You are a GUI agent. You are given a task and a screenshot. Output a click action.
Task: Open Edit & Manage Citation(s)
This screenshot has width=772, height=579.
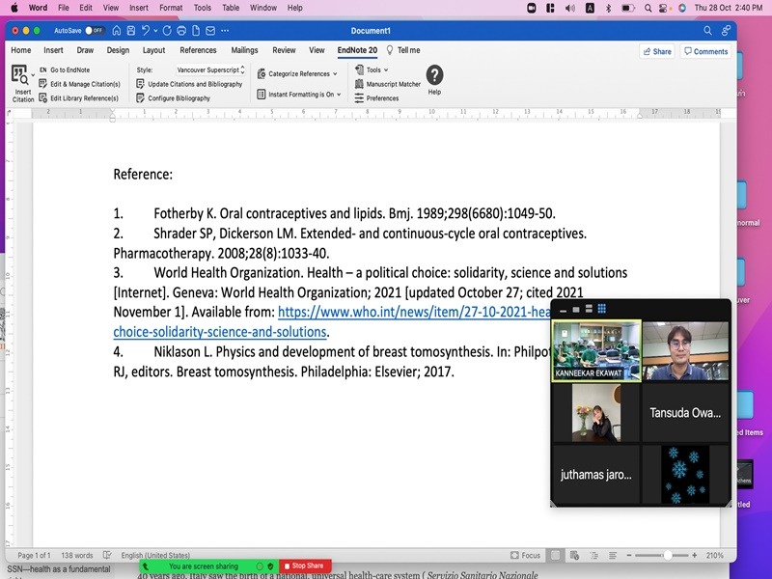(x=84, y=84)
